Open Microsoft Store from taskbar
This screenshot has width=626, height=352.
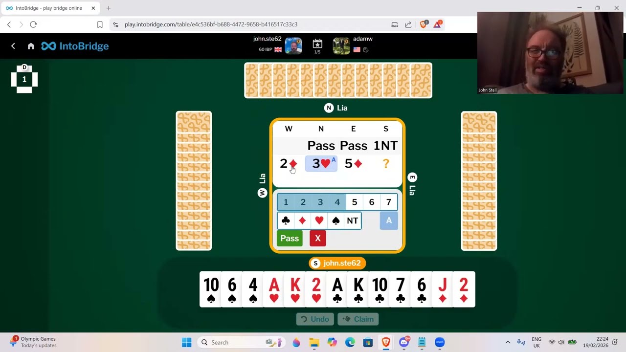368,342
